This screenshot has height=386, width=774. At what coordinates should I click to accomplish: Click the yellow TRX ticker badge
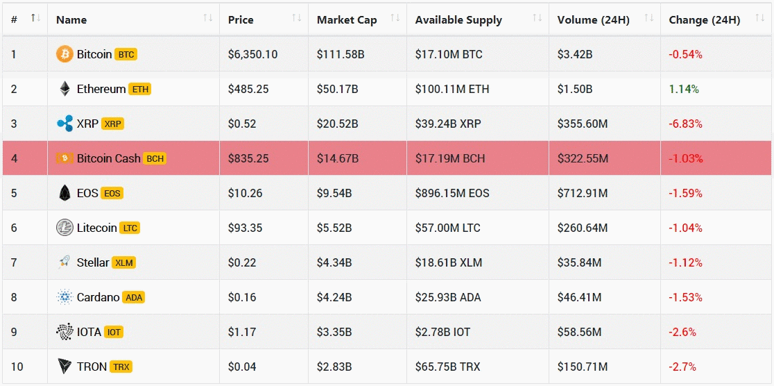[121, 367]
